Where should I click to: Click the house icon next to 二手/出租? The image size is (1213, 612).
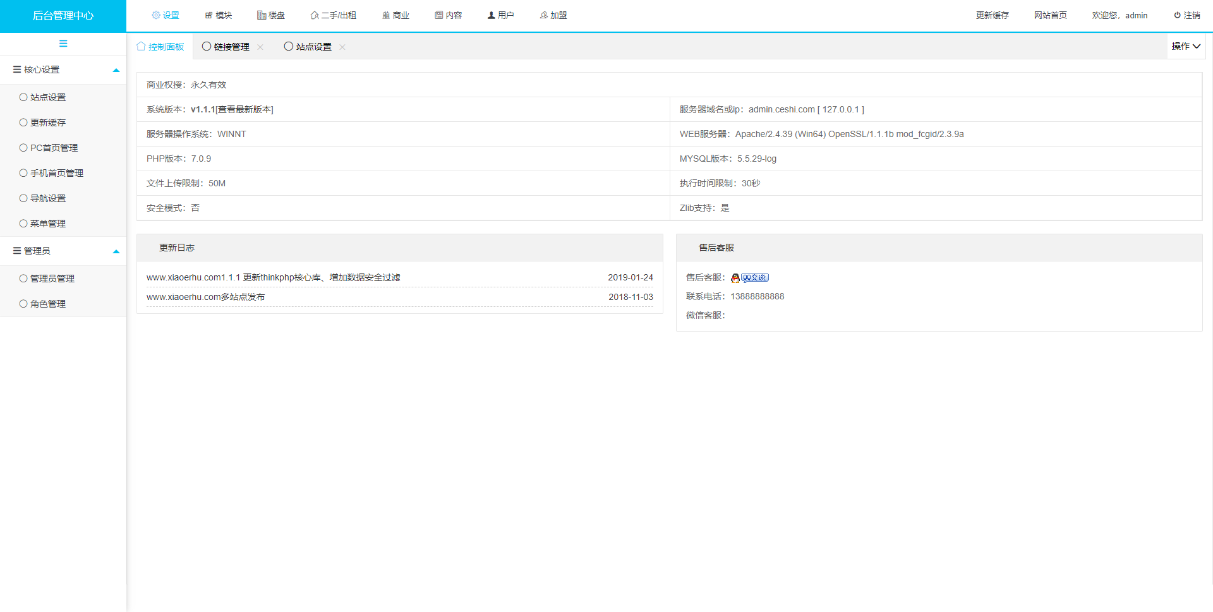click(315, 15)
